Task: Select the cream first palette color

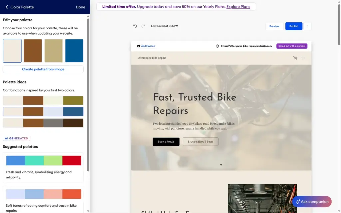Action: pyautogui.click(x=12, y=51)
